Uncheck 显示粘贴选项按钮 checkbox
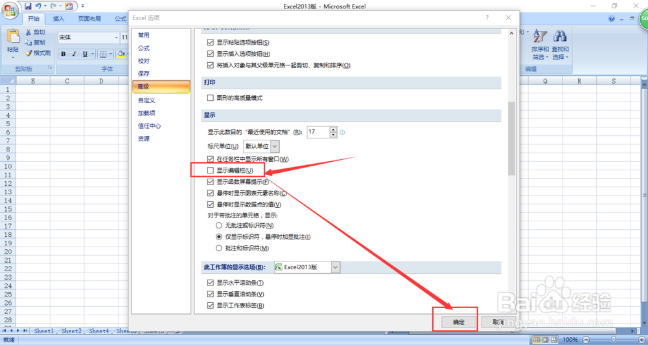 pos(211,43)
